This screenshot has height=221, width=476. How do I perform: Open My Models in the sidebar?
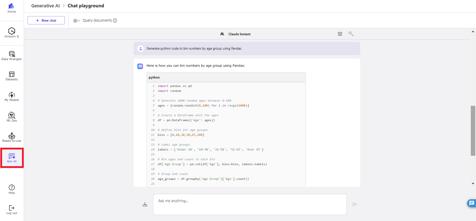[x=12, y=97]
